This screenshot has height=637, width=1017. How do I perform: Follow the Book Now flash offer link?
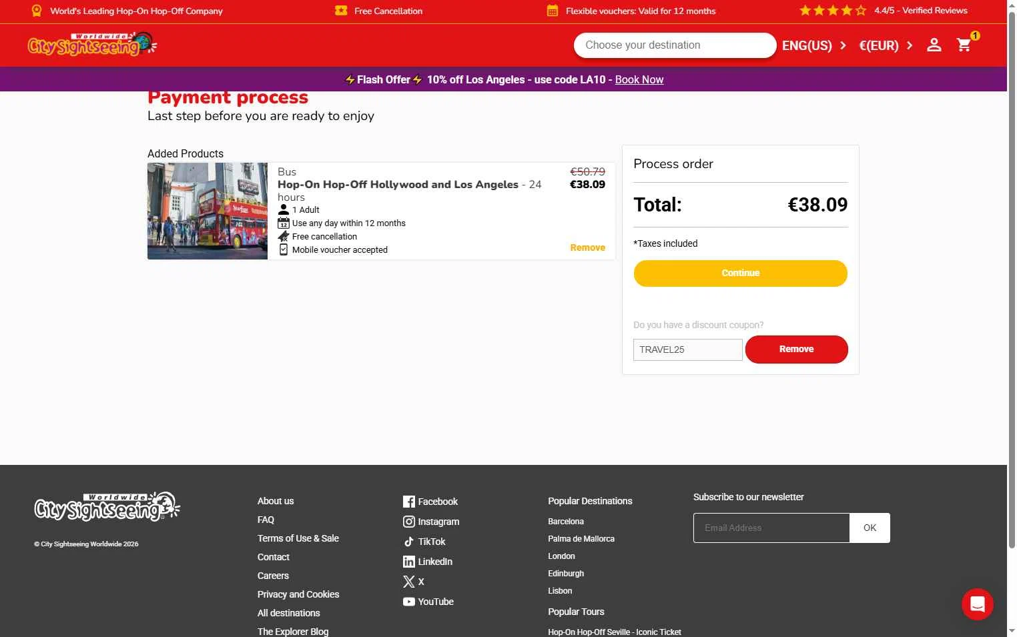639,79
